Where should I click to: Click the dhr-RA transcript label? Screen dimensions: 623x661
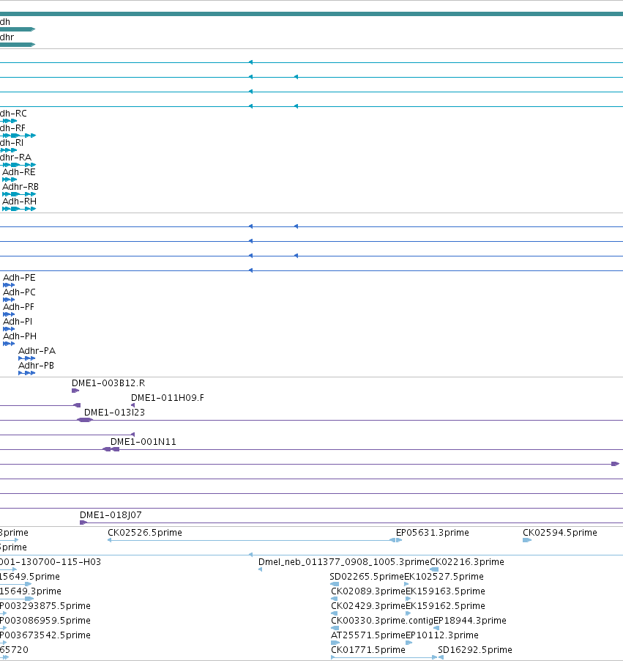[15, 158]
